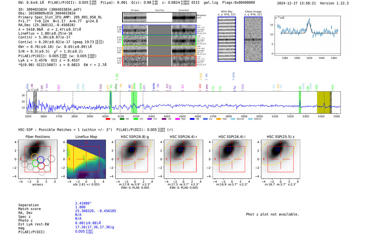Select the green-outlined fiber row 1.08"

[x=159, y=40]
